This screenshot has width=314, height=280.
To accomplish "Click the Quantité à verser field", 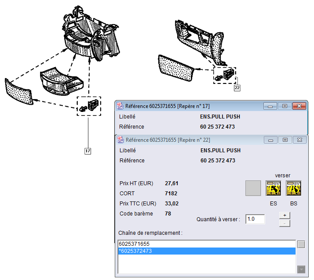I will pos(255,219).
